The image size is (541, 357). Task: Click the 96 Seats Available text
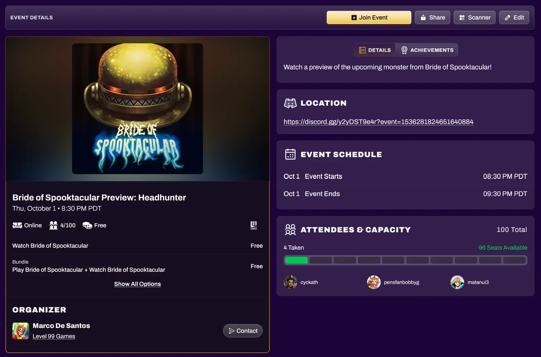coord(503,248)
